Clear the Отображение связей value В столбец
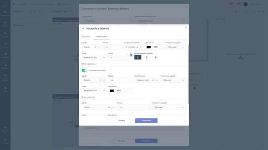 tap(137, 47)
